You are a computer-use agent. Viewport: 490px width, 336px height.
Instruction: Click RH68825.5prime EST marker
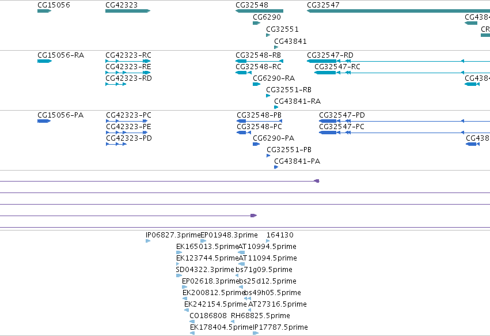(233, 322)
